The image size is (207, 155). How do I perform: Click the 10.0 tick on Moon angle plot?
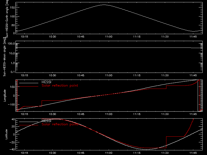pyautogui.click(x=12, y=53)
